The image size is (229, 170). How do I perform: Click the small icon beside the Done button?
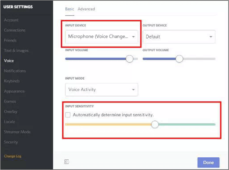coord(67,162)
